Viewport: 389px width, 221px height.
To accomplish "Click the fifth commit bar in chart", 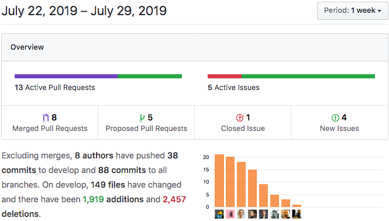I will pyautogui.click(x=263, y=195).
